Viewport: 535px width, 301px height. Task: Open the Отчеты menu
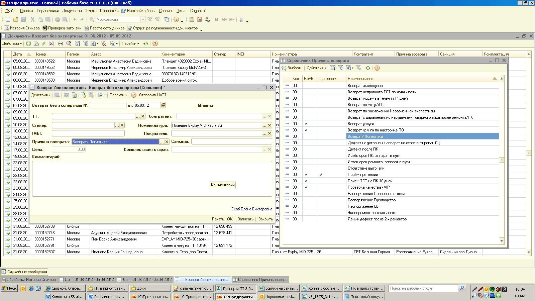(91, 11)
